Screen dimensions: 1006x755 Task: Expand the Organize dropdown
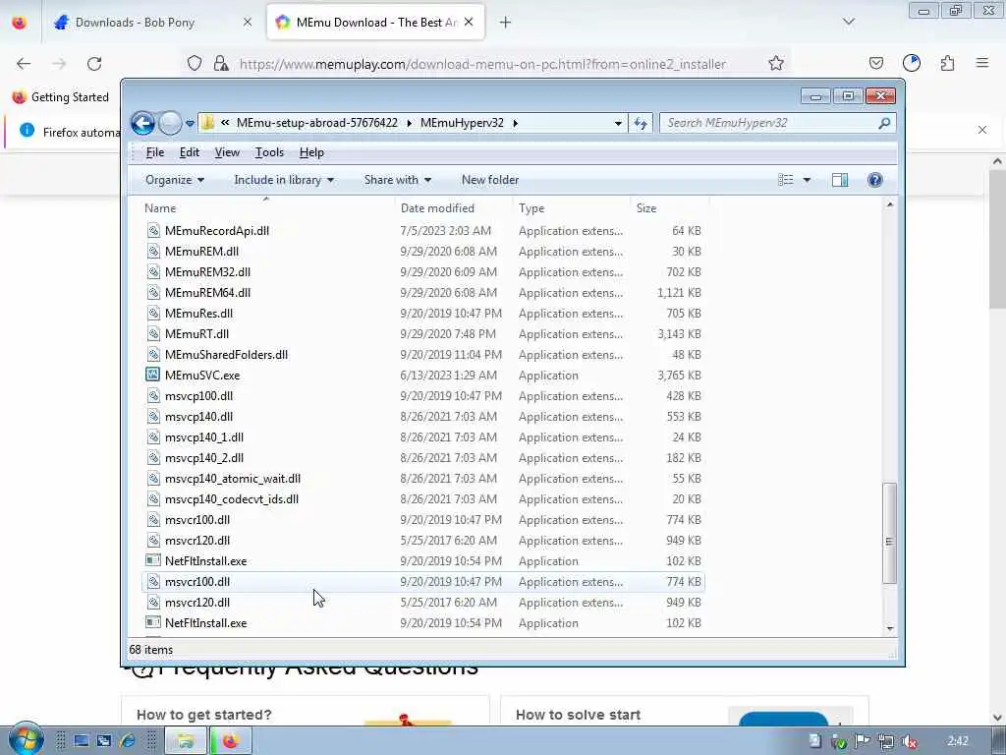click(175, 180)
